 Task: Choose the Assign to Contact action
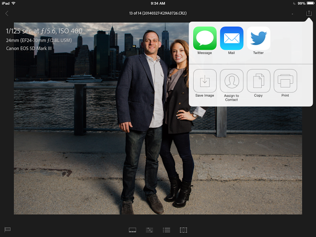(x=231, y=81)
